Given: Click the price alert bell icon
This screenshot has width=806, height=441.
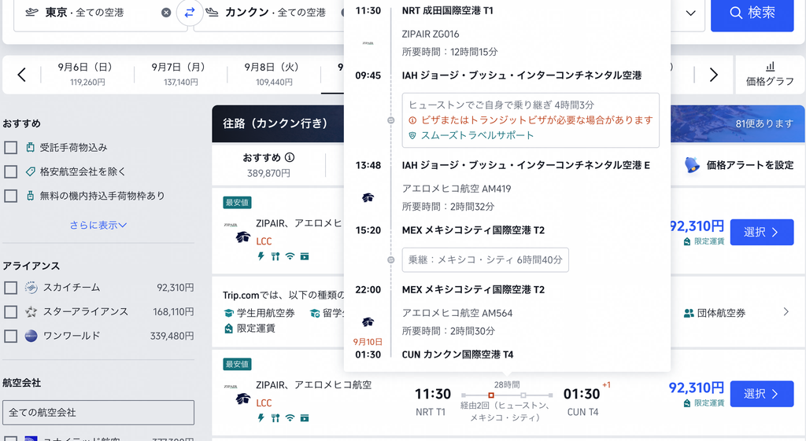Looking at the screenshot, I should pyautogui.click(x=693, y=165).
